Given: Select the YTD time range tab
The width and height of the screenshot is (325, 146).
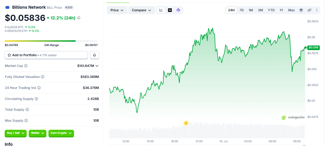Looking at the screenshot, I should click(271, 10).
